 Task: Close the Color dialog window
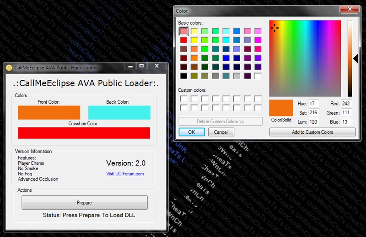click(x=350, y=9)
